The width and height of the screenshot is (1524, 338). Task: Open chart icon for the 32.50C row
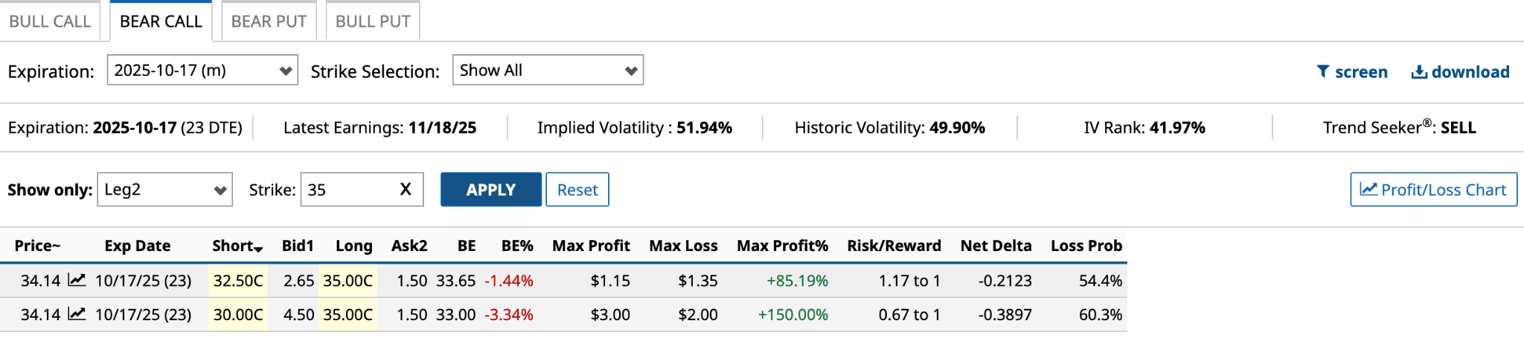[x=77, y=280]
